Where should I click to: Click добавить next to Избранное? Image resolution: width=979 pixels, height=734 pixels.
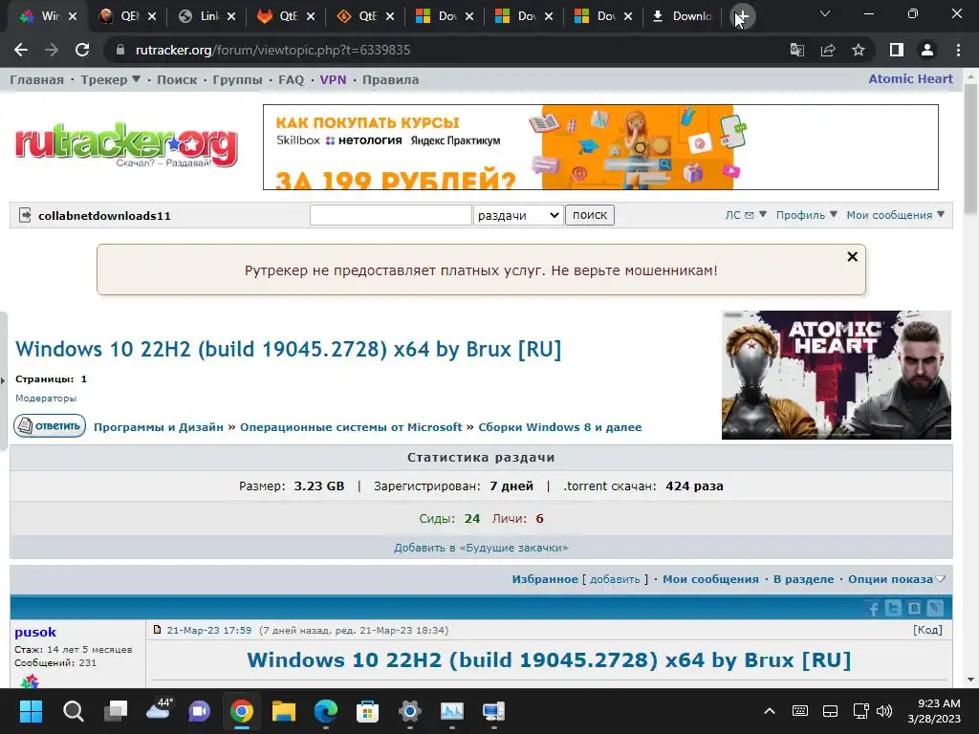[615, 579]
